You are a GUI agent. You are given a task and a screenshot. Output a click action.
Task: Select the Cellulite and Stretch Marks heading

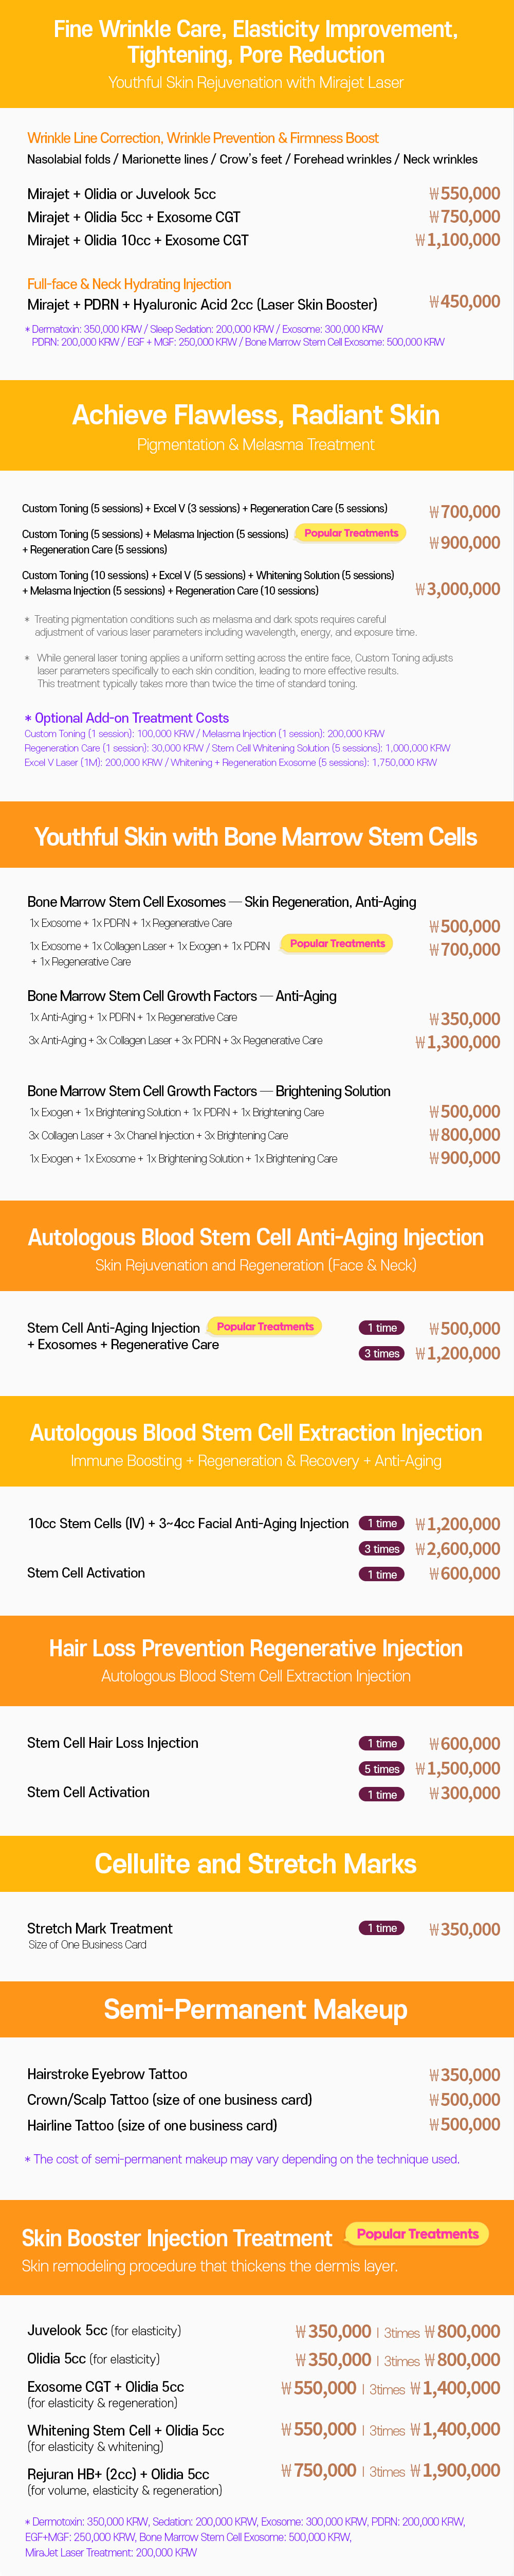(257, 1863)
